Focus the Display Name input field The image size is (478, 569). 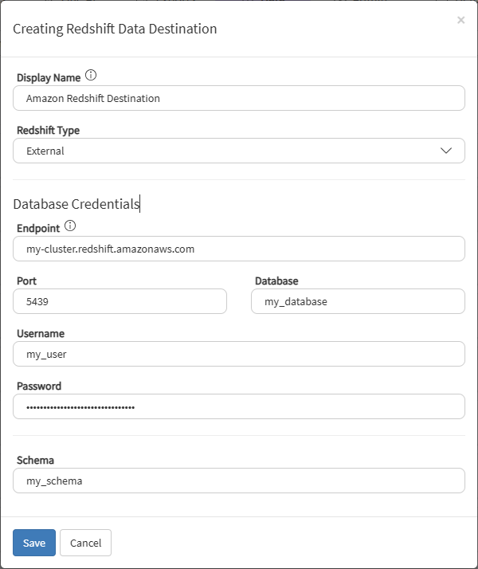coord(239,98)
